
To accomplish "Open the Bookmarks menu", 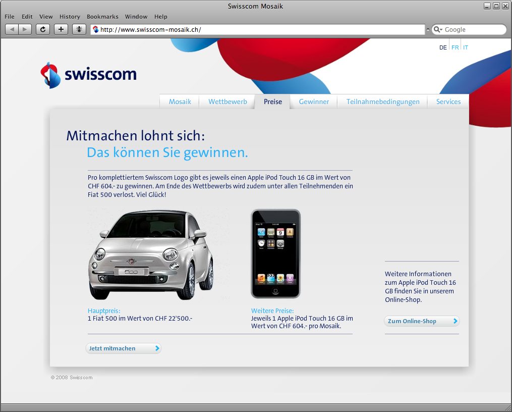I will pyautogui.click(x=102, y=17).
